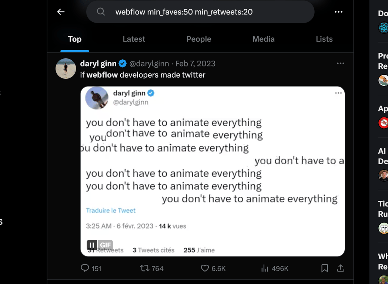Switch to the Latest tab

pos(134,39)
